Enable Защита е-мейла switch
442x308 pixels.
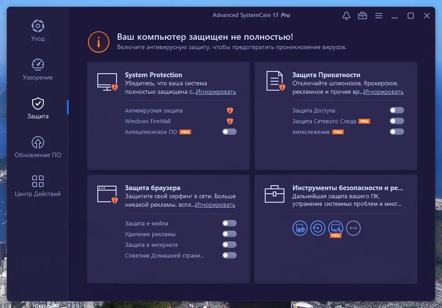(x=229, y=223)
